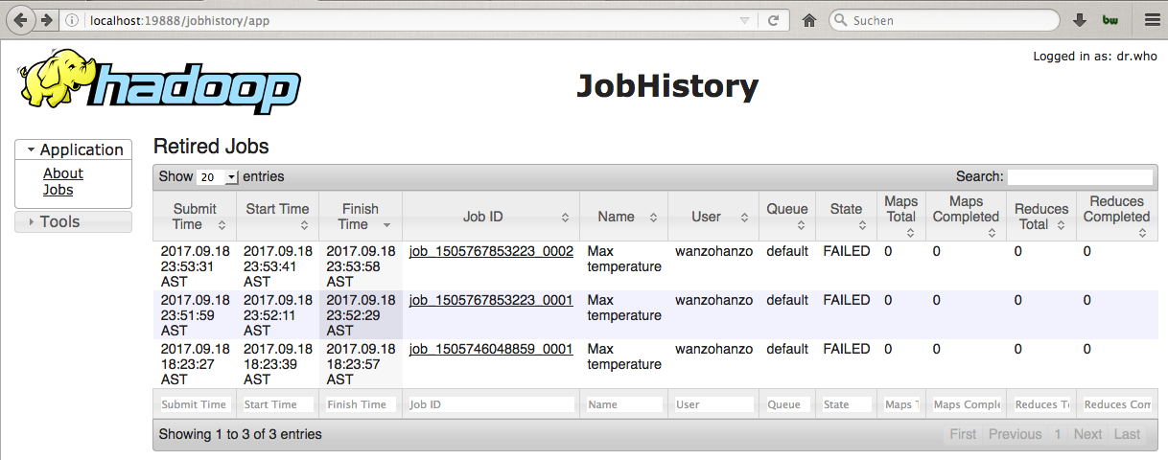Sort table by Start Time column
This screenshot has height=460, width=1168.
[277, 217]
